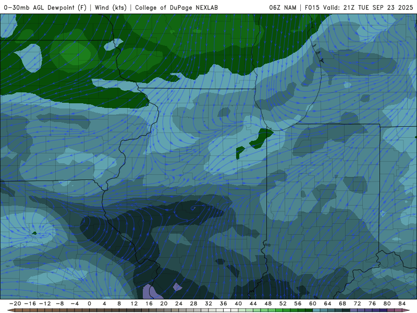Click the "Valid: 21Z TUE SEP 23 2025" text

(x=368, y=7)
